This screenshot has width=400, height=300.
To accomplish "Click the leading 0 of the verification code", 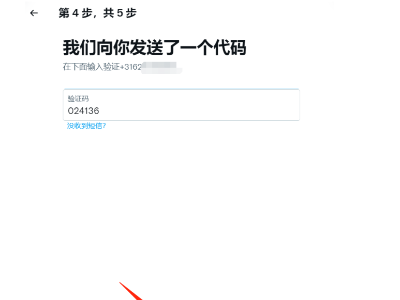I will pyautogui.click(x=70, y=111).
